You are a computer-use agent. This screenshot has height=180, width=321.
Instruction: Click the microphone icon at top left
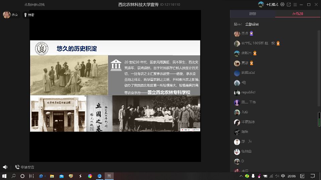[25, 15]
